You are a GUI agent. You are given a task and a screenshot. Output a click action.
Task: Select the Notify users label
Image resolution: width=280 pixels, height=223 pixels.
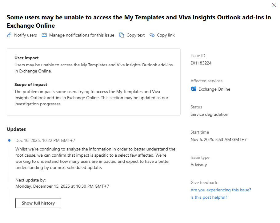click(x=26, y=35)
